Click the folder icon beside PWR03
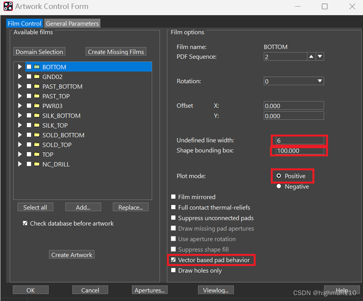Viewport: 363px width, 301px height. point(37,106)
